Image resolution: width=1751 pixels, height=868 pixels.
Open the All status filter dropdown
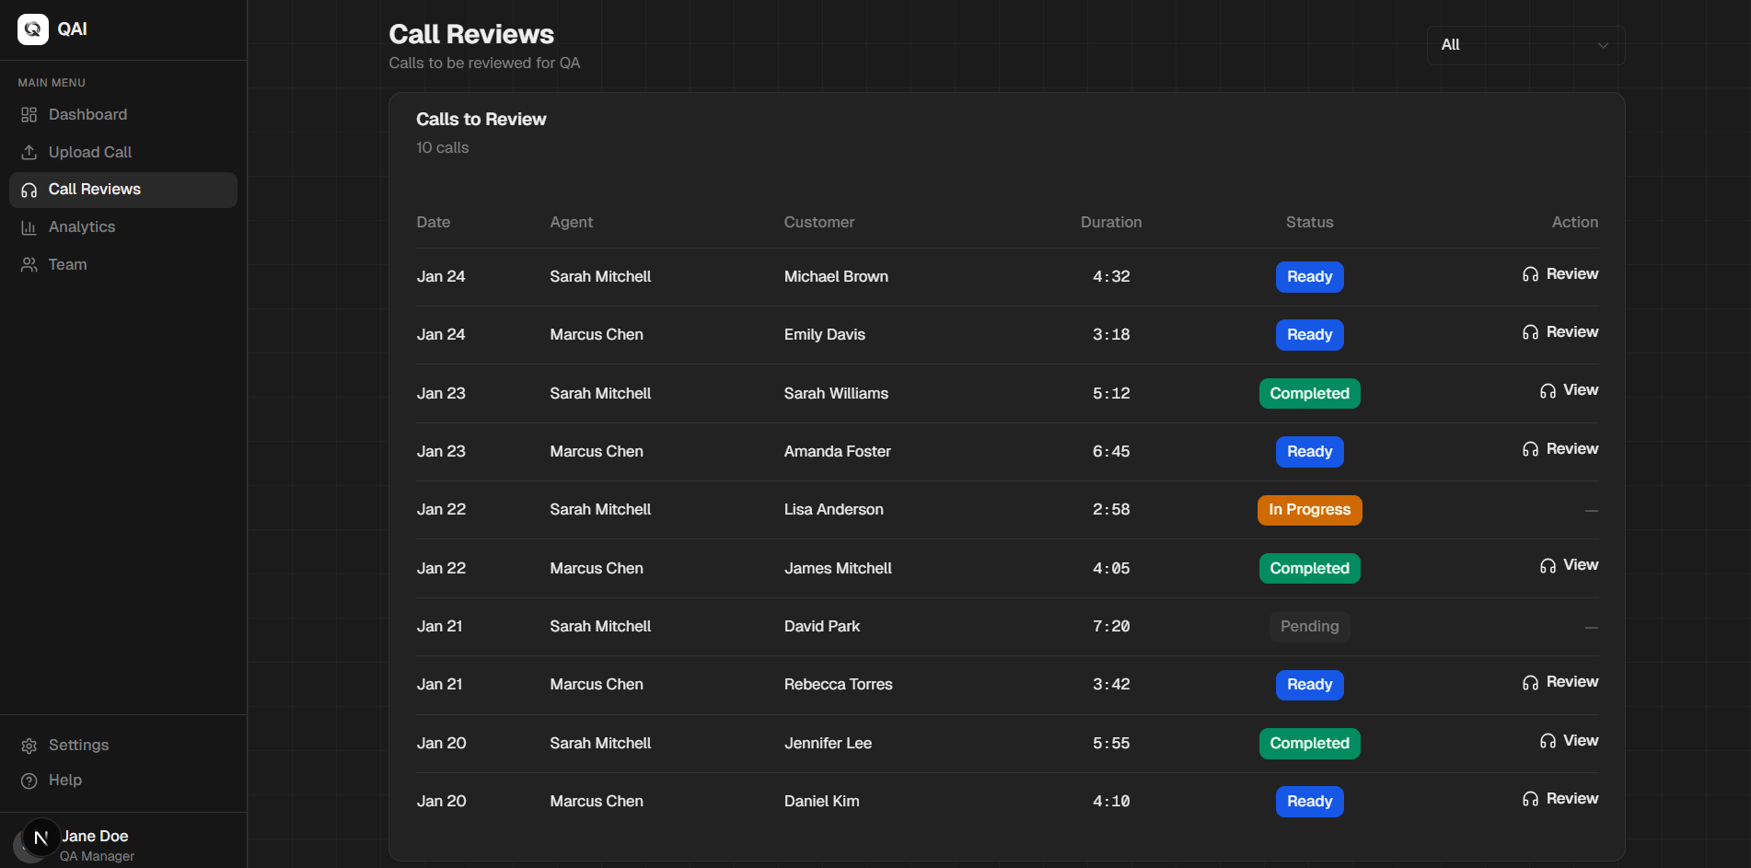click(x=1525, y=45)
